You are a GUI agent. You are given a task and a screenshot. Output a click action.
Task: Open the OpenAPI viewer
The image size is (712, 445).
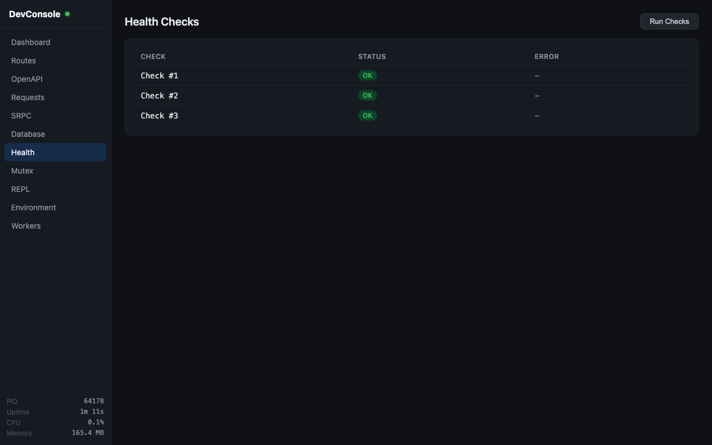point(27,79)
